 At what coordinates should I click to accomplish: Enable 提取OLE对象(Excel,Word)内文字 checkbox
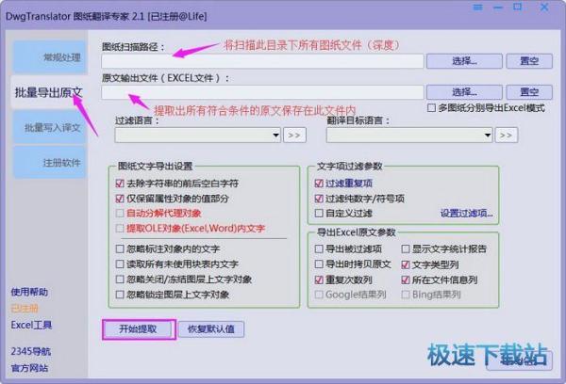[x=120, y=228]
